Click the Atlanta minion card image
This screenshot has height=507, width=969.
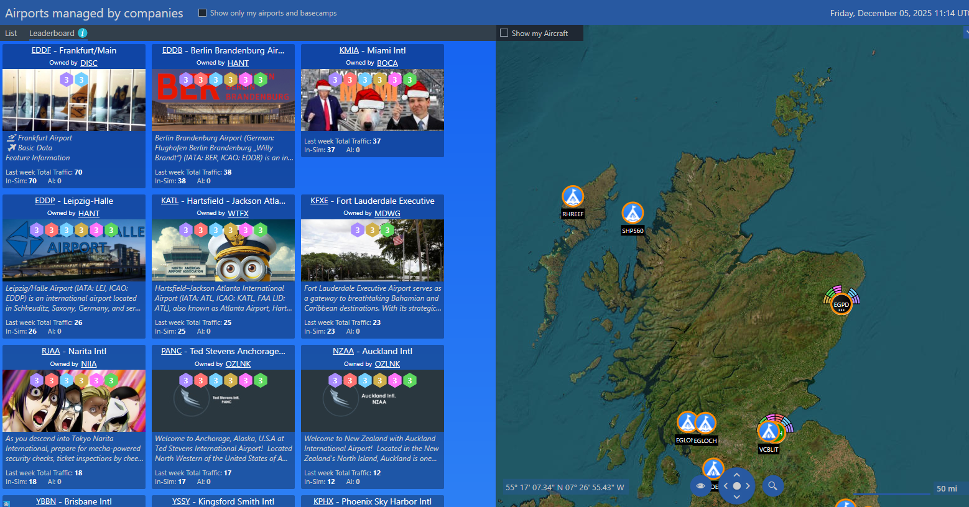pos(223,250)
